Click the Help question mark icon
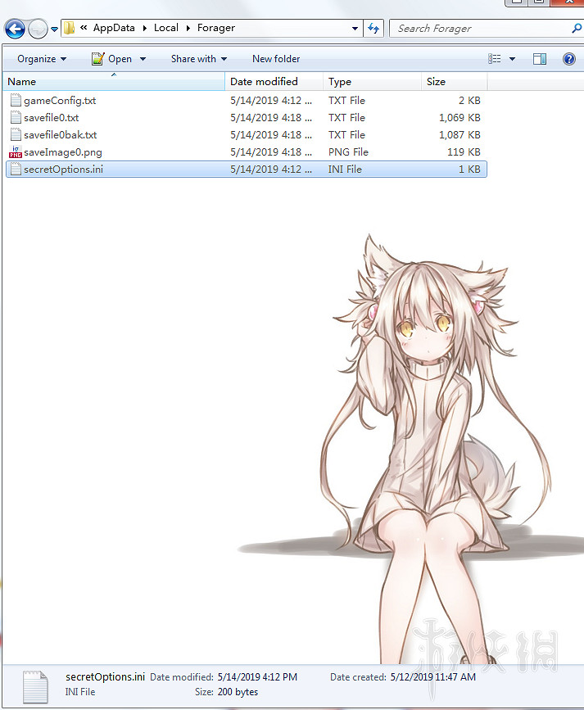The height and width of the screenshot is (710, 584). pyautogui.click(x=568, y=59)
